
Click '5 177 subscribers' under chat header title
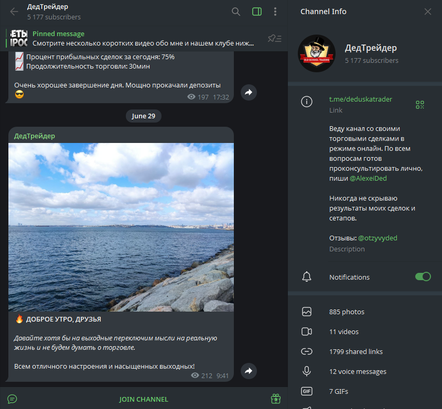point(54,17)
